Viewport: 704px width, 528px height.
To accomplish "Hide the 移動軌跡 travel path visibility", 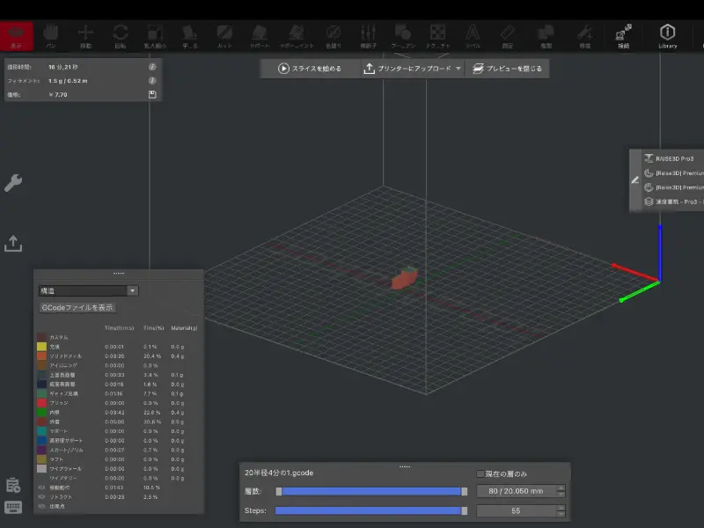I will (x=40, y=487).
